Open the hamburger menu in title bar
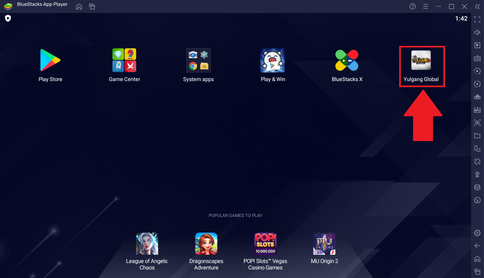484x278 pixels. point(426,6)
